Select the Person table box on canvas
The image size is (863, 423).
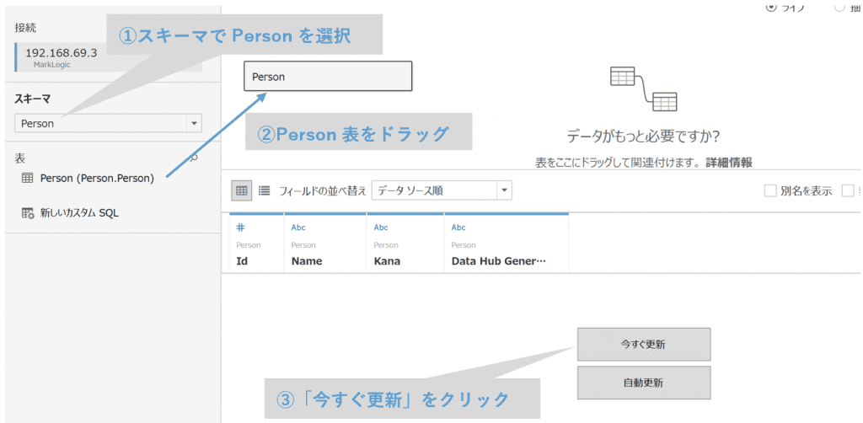point(327,77)
